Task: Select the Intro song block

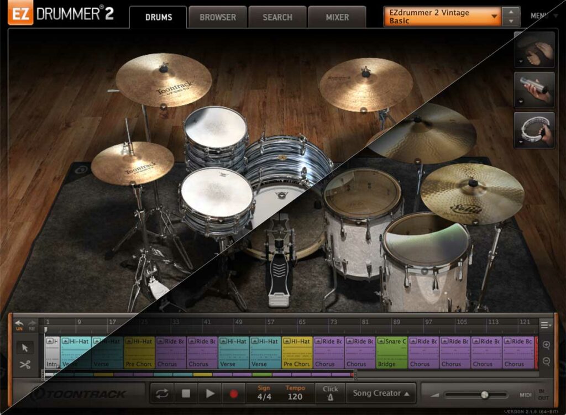Action: 52,353
